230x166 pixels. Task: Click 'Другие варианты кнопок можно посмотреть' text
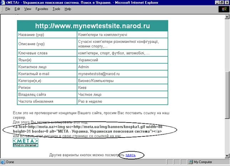tap(87, 155)
